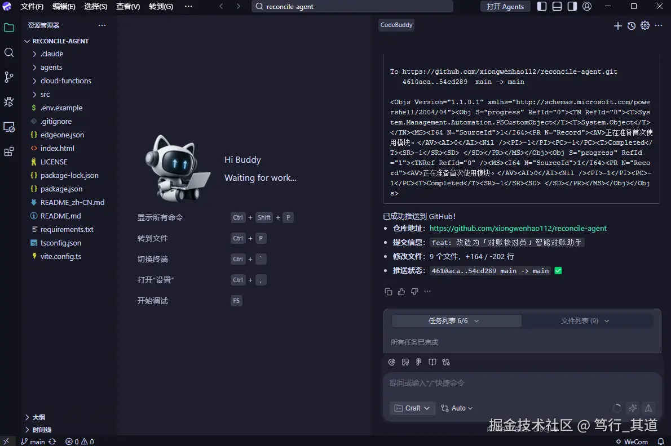Open CodeBuddy settings gear
The height and width of the screenshot is (446, 671).
645,26
